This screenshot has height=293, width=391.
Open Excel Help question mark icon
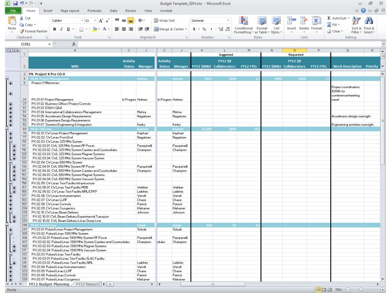364,10
